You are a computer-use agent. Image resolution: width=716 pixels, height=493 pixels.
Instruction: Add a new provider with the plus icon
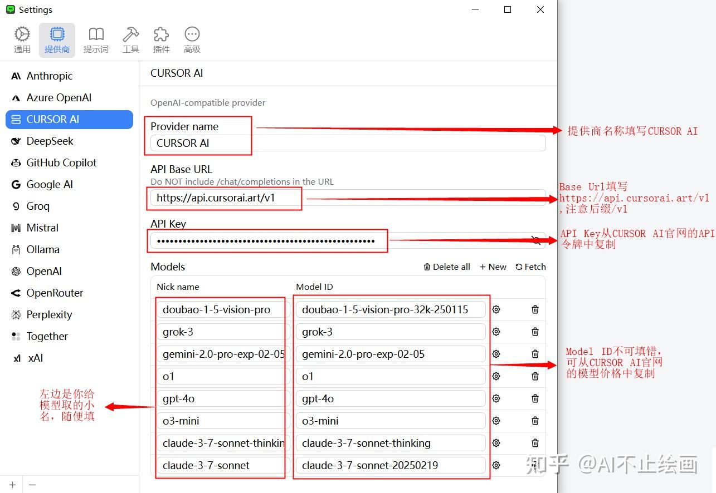12,485
